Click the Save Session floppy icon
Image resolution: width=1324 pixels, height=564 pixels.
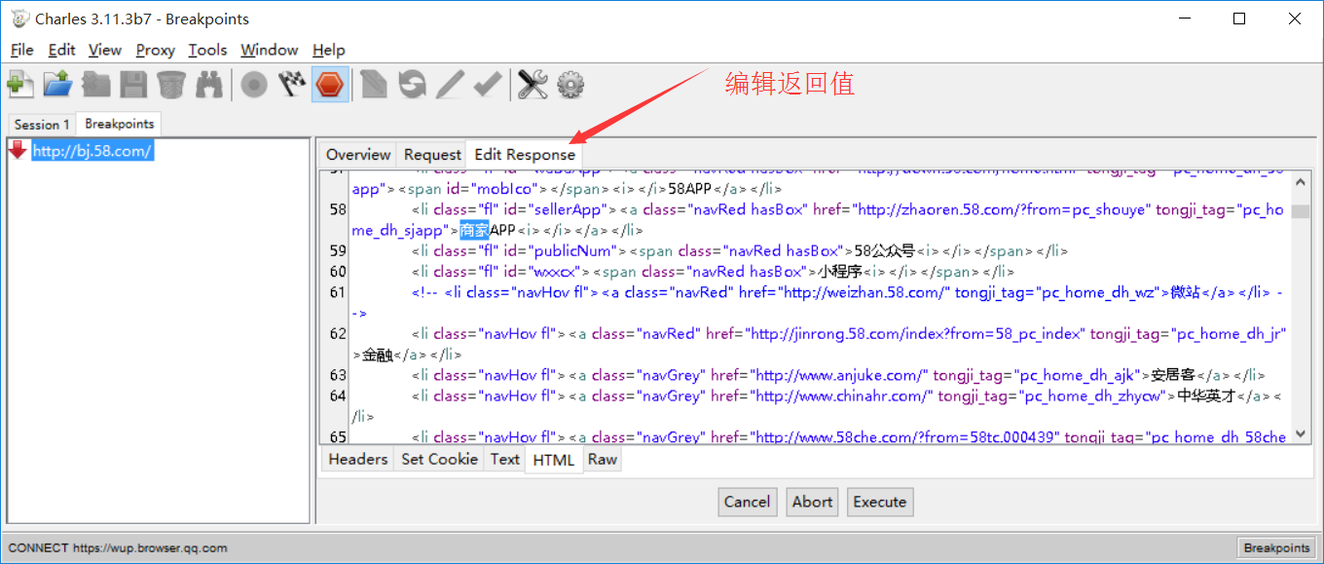(x=133, y=85)
